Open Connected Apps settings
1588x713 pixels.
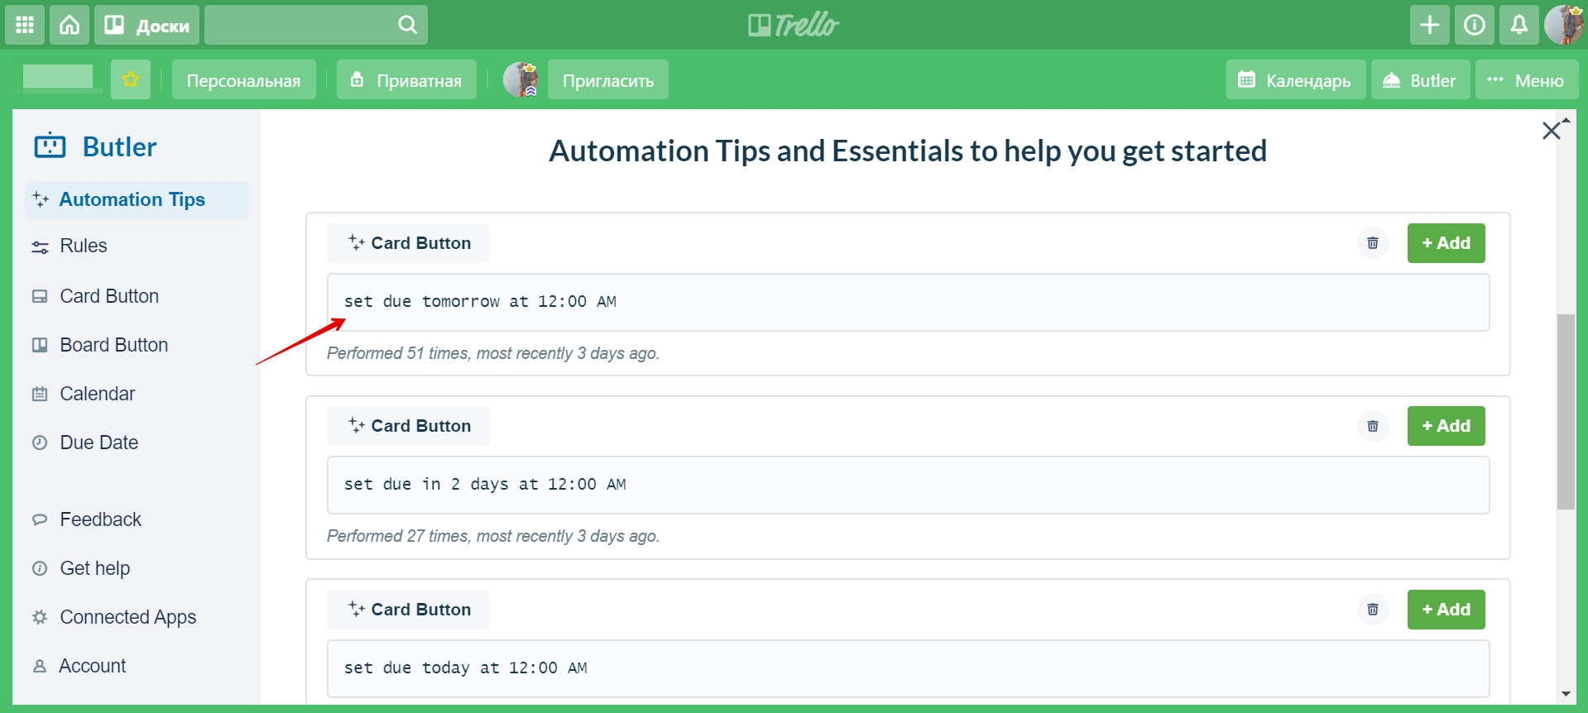coord(128,617)
